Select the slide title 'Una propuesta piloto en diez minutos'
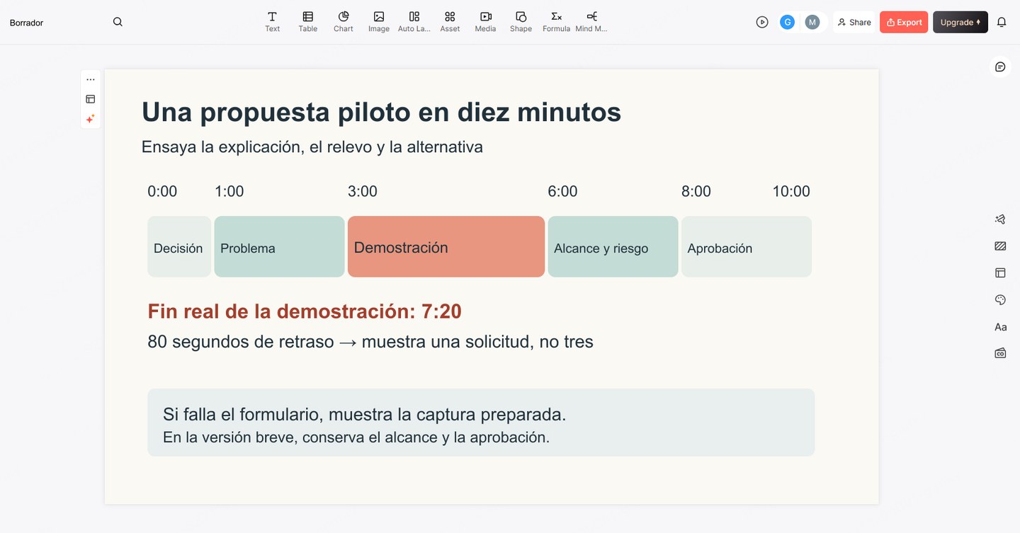The image size is (1020, 533). coord(381,112)
